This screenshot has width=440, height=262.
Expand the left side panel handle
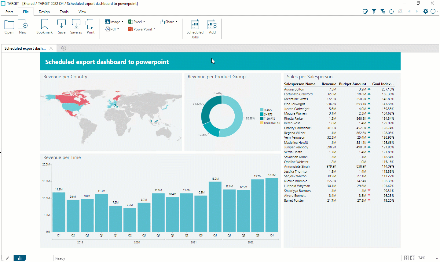[1, 152]
